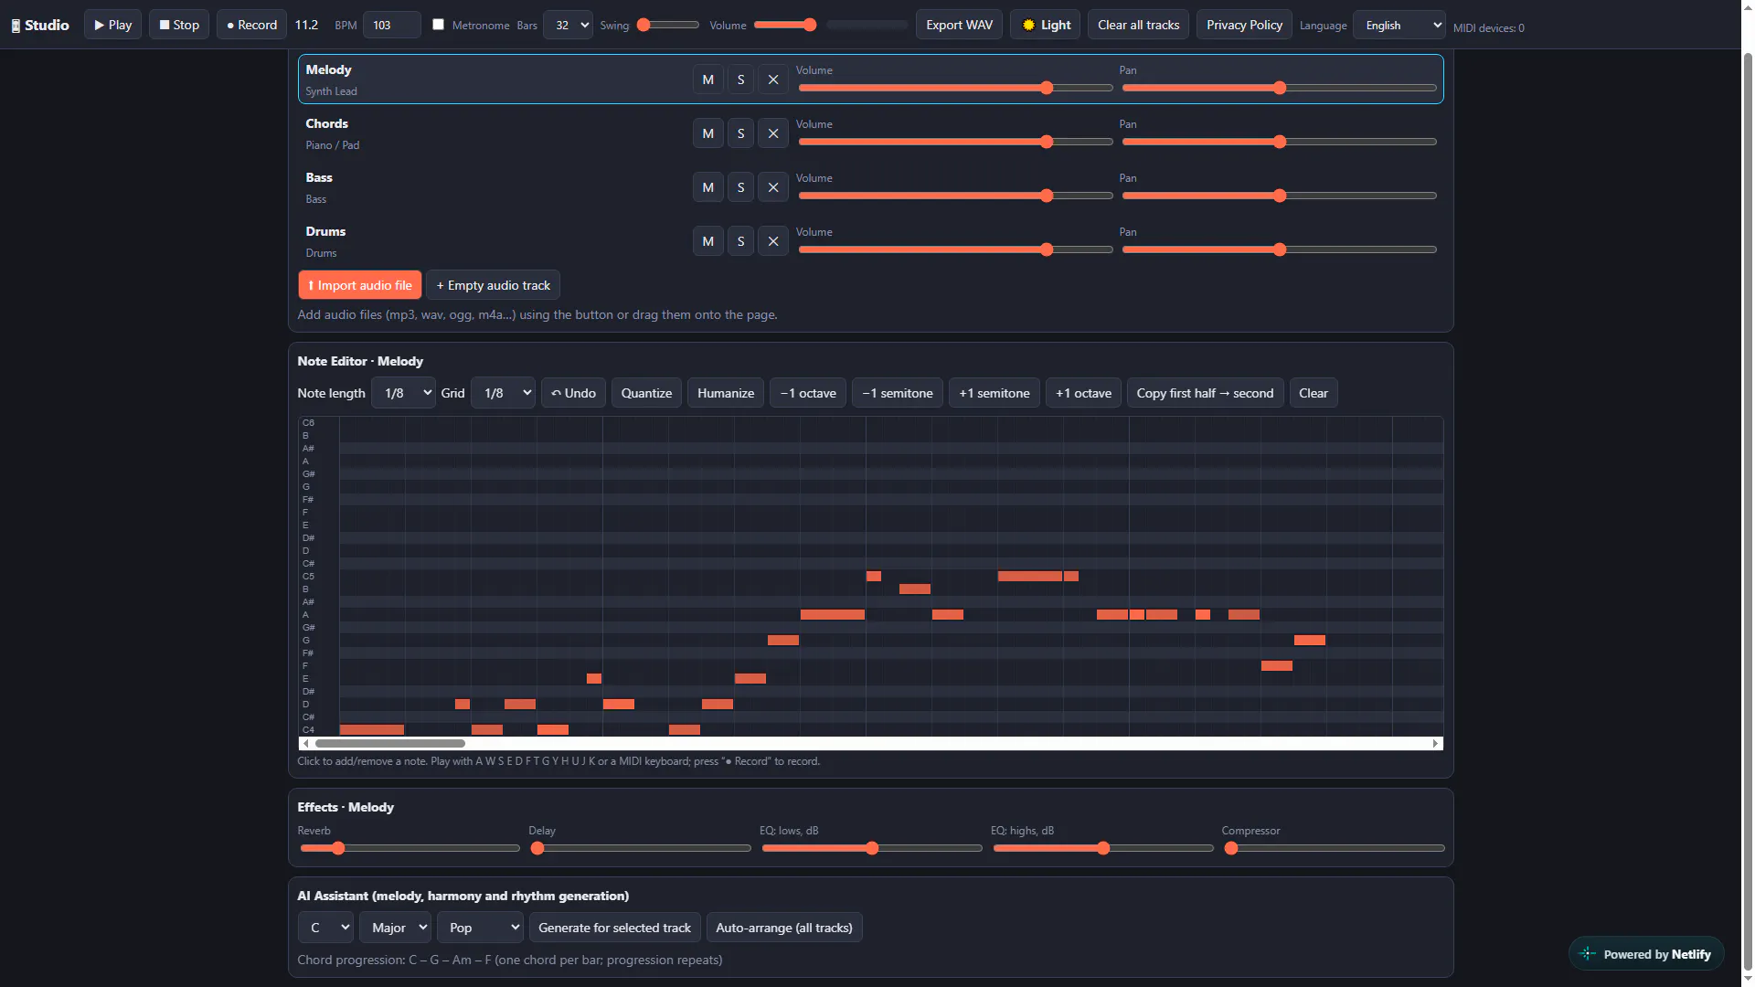Transpose up with +1 semitone
The height and width of the screenshot is (987, 1755).
[994, 393]
